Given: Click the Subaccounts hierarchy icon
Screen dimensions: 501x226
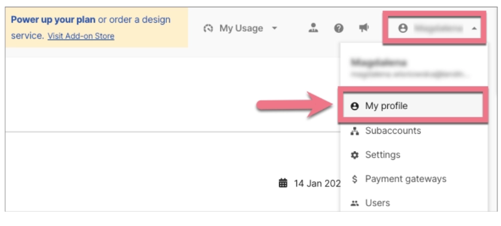Looking at the screenshot, I should (355, 131).
